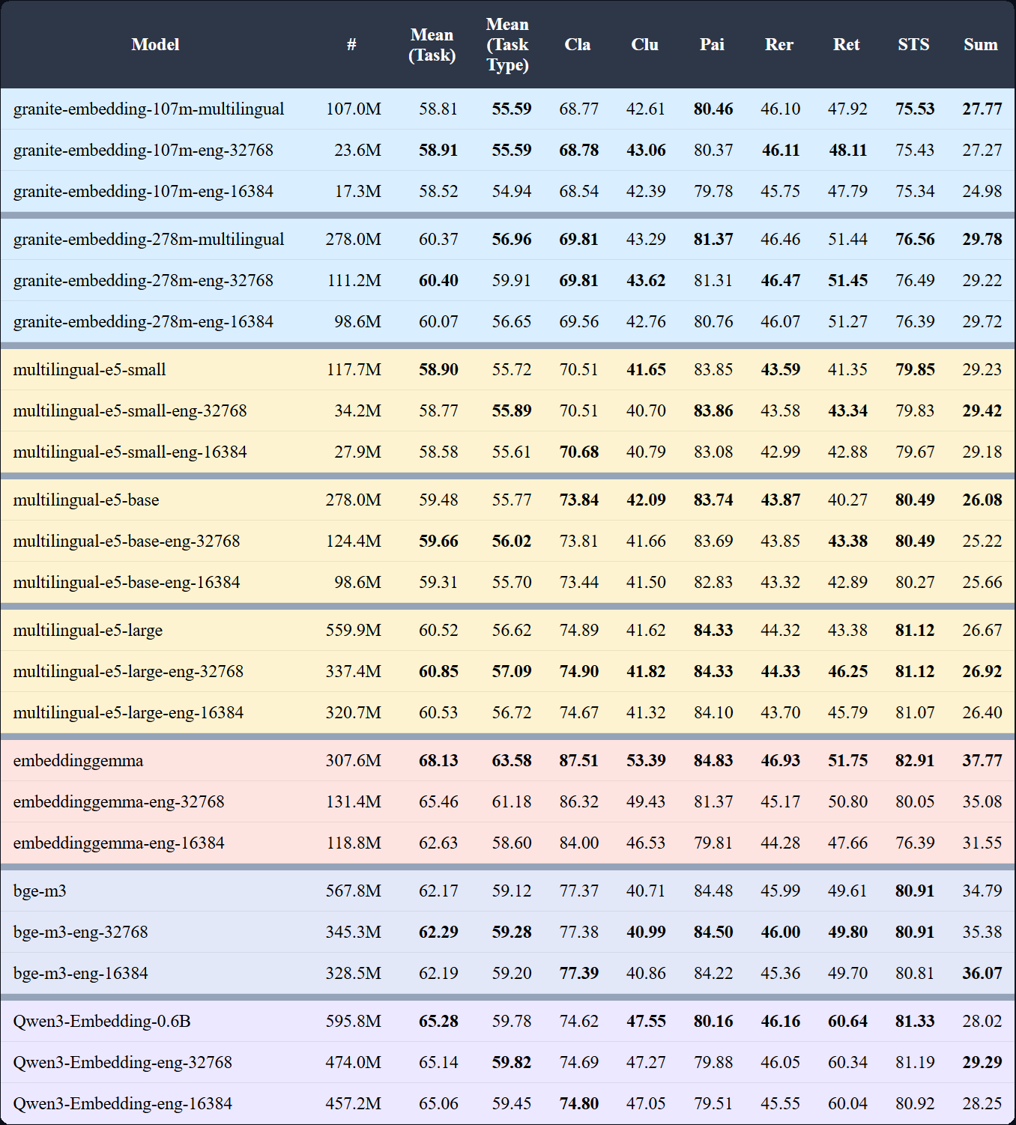Click the STS column header
1016x1125 pixels.
(x=913, y=45)
